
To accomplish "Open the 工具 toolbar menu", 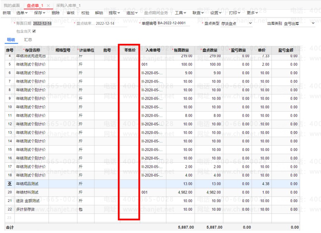I will click(180, 13).
